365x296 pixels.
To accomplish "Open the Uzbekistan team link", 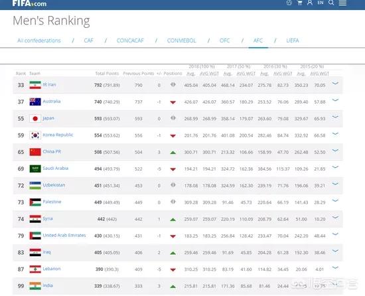I will coord(54,185).
